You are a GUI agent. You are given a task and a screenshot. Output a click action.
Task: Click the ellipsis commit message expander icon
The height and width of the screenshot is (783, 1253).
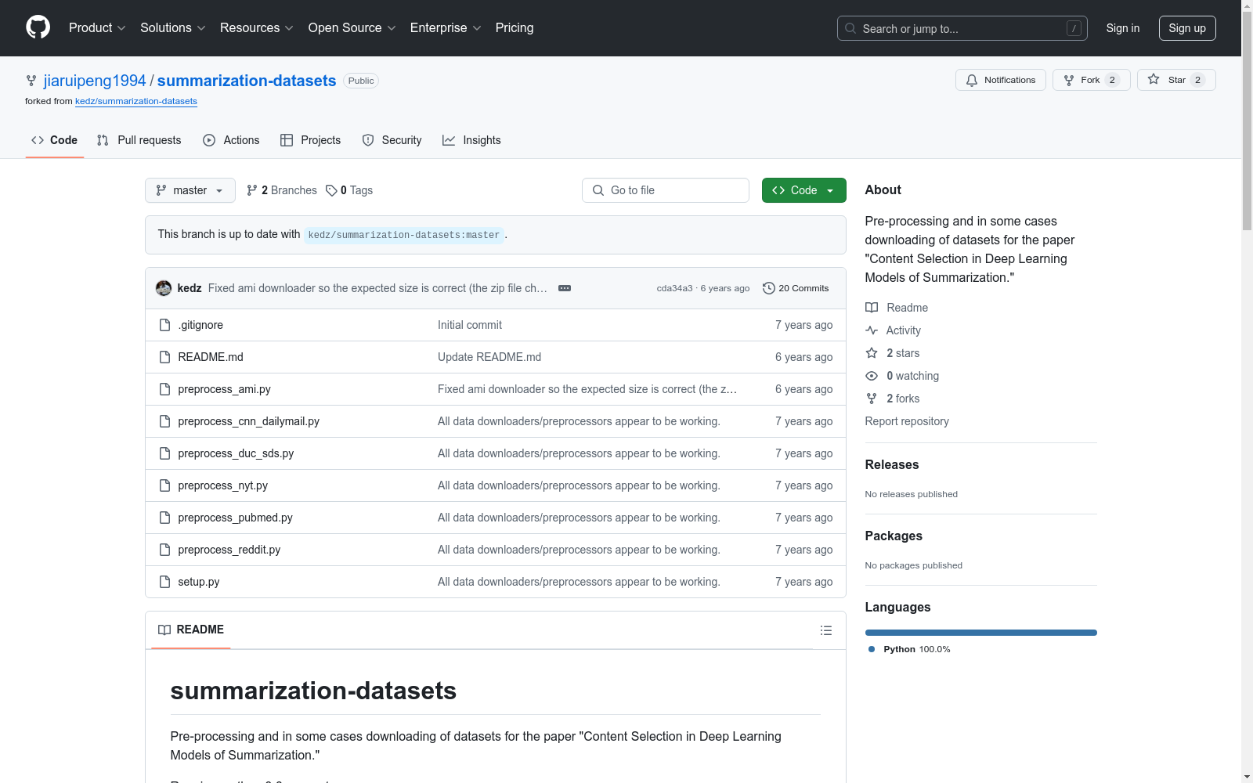pyautogui.click(x=565, y=288)
